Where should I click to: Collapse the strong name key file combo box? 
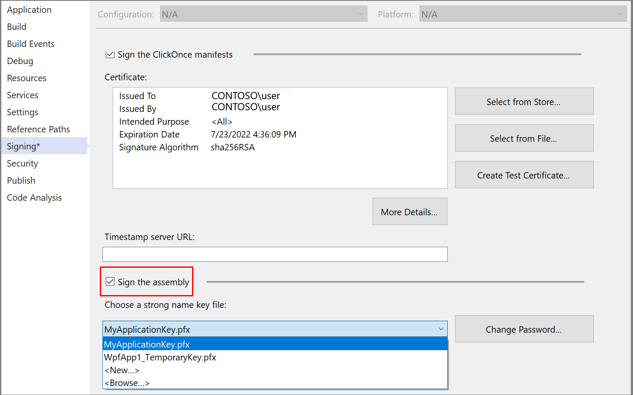(441, 329)
